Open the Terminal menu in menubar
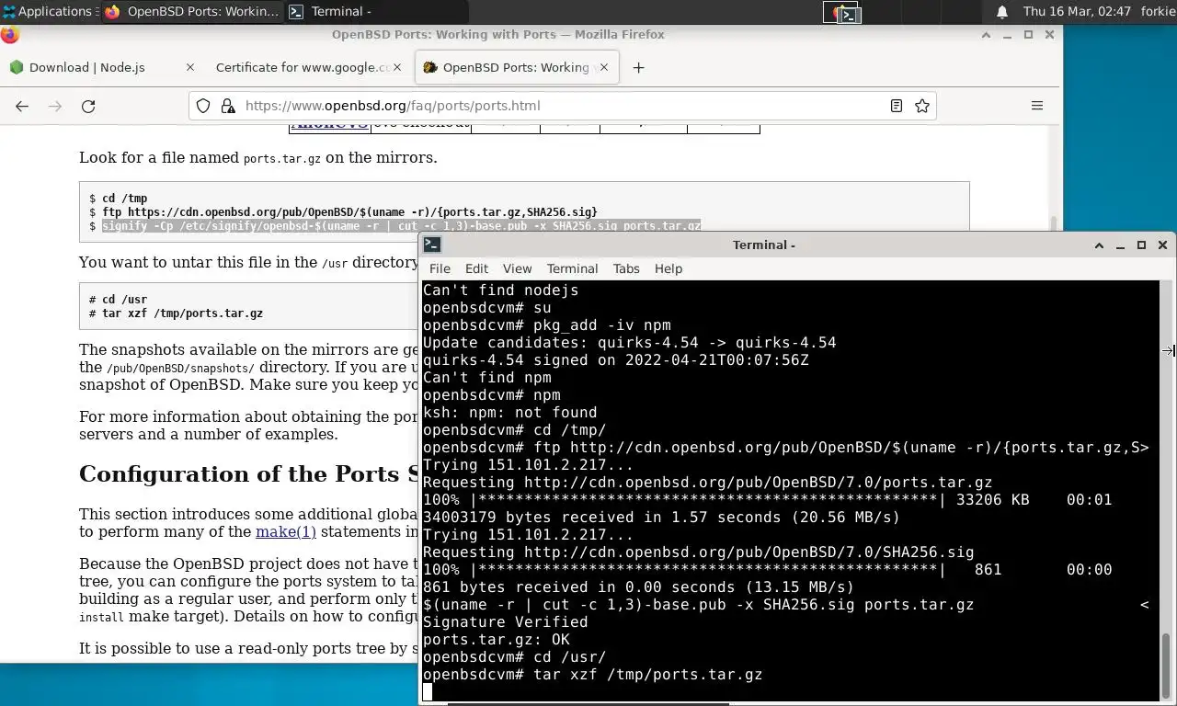Viewport: 1177px width, 706px height. pos(572,268)
